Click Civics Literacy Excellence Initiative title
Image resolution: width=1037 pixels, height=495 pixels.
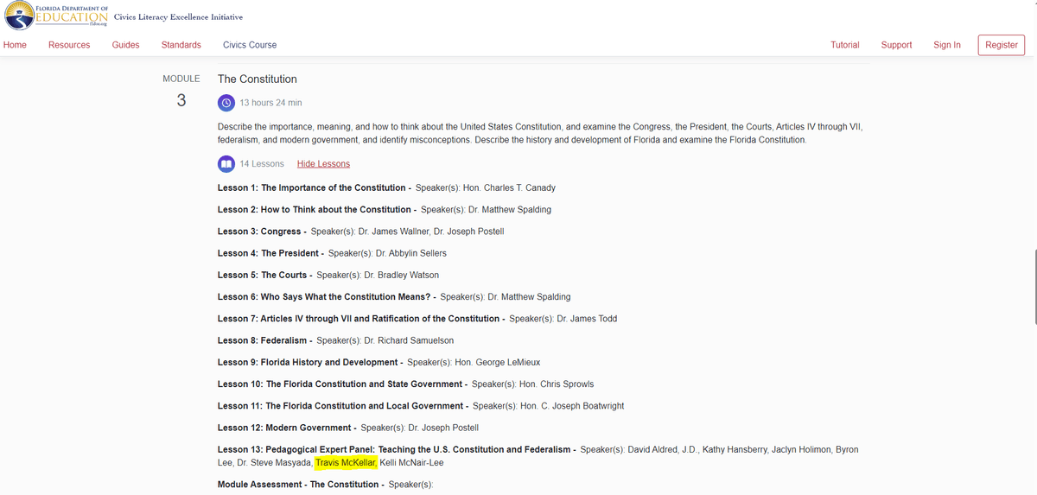point(178,17)
